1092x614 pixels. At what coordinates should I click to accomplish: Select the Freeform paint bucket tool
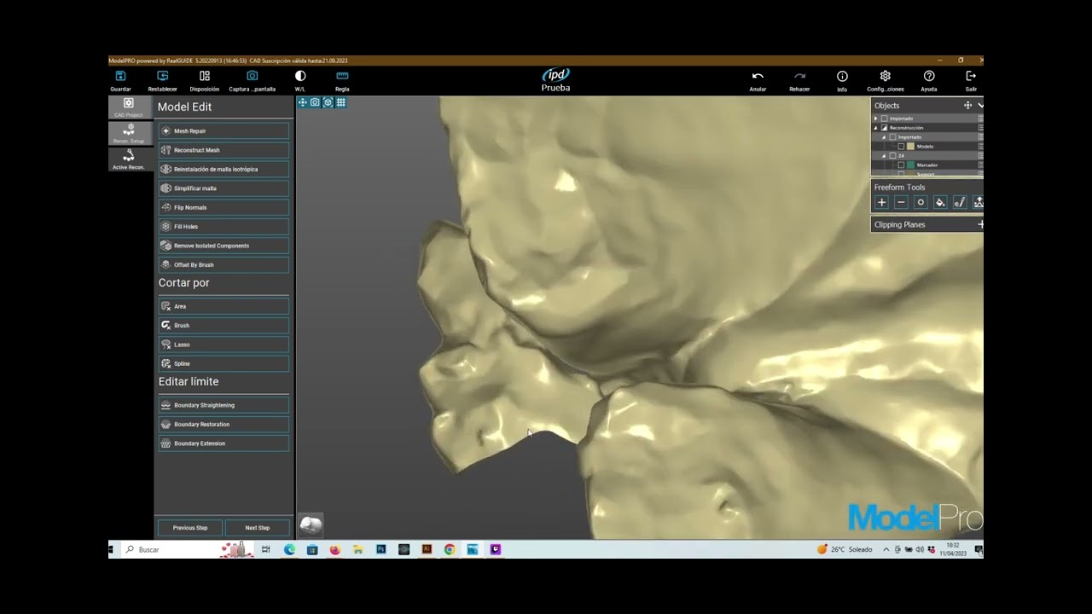pos(940,202)
